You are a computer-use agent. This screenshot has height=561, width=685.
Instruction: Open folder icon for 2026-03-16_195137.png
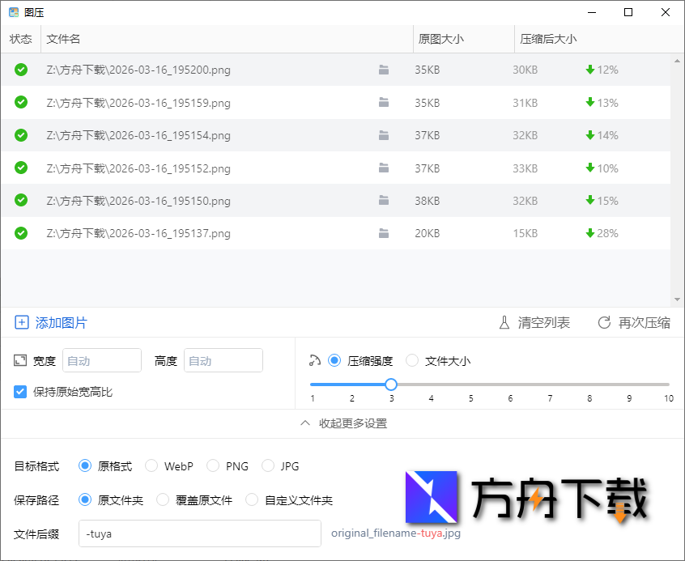point(384,233)
